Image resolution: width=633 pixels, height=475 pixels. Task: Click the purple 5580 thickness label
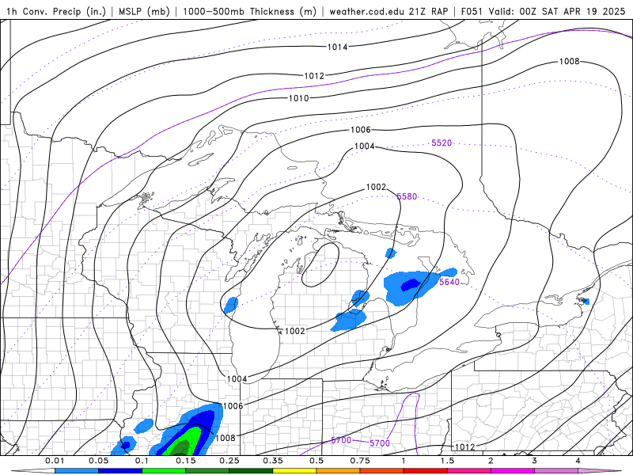(407, 196)
